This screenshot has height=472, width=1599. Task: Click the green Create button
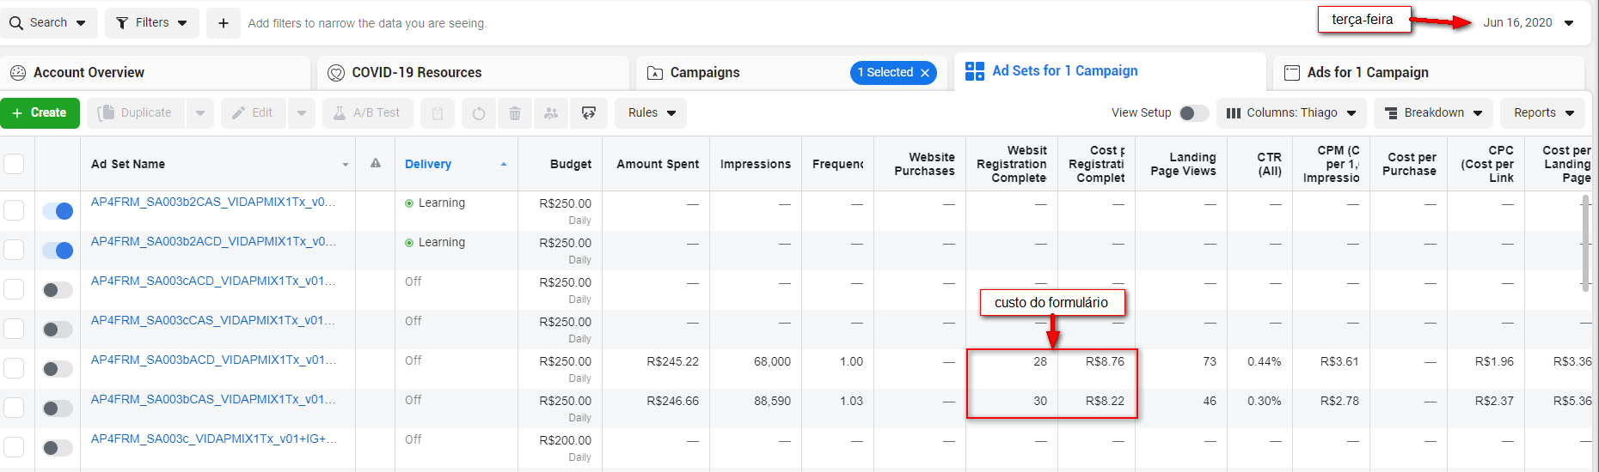coord(40,113)
